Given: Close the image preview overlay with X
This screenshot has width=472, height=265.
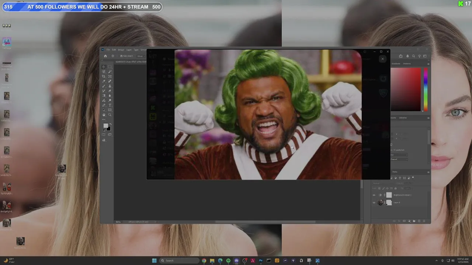Looking at the screenshot, I should point(382,59).
